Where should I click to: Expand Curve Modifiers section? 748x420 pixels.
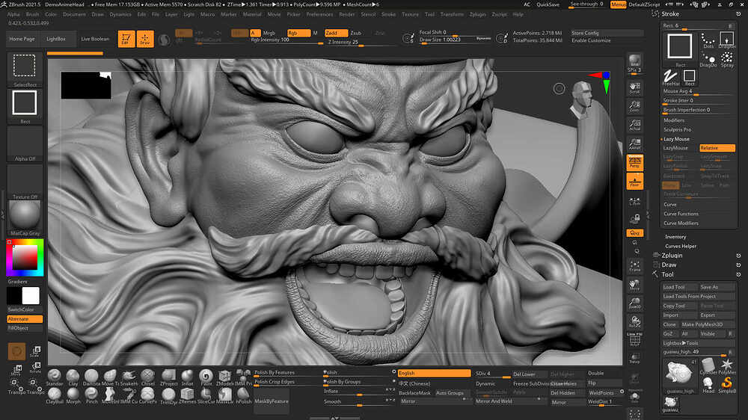681,223
